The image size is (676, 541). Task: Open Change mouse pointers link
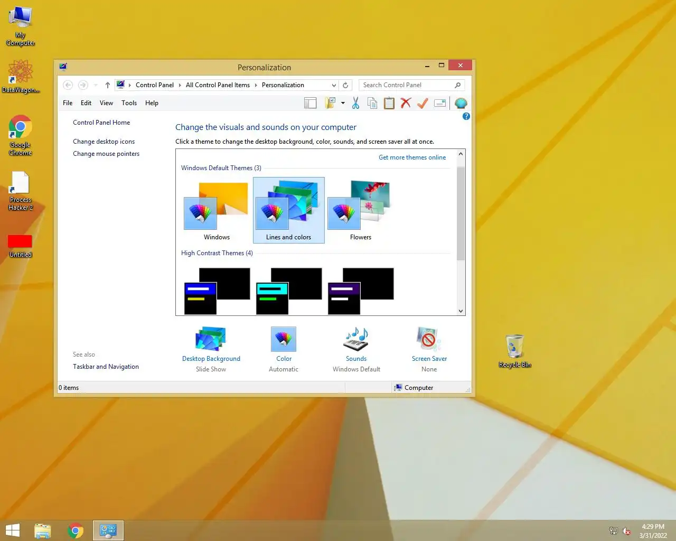[106, 154]
